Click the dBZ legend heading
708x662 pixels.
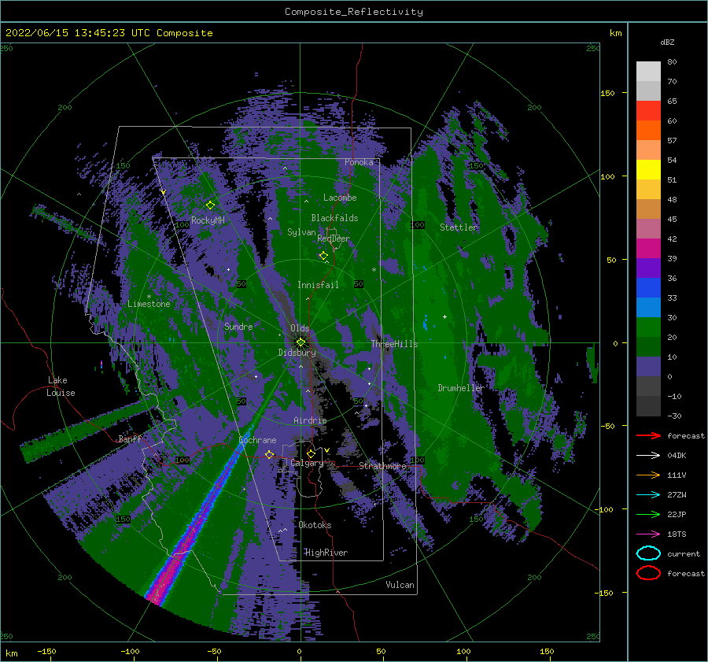tap(667, 42)
